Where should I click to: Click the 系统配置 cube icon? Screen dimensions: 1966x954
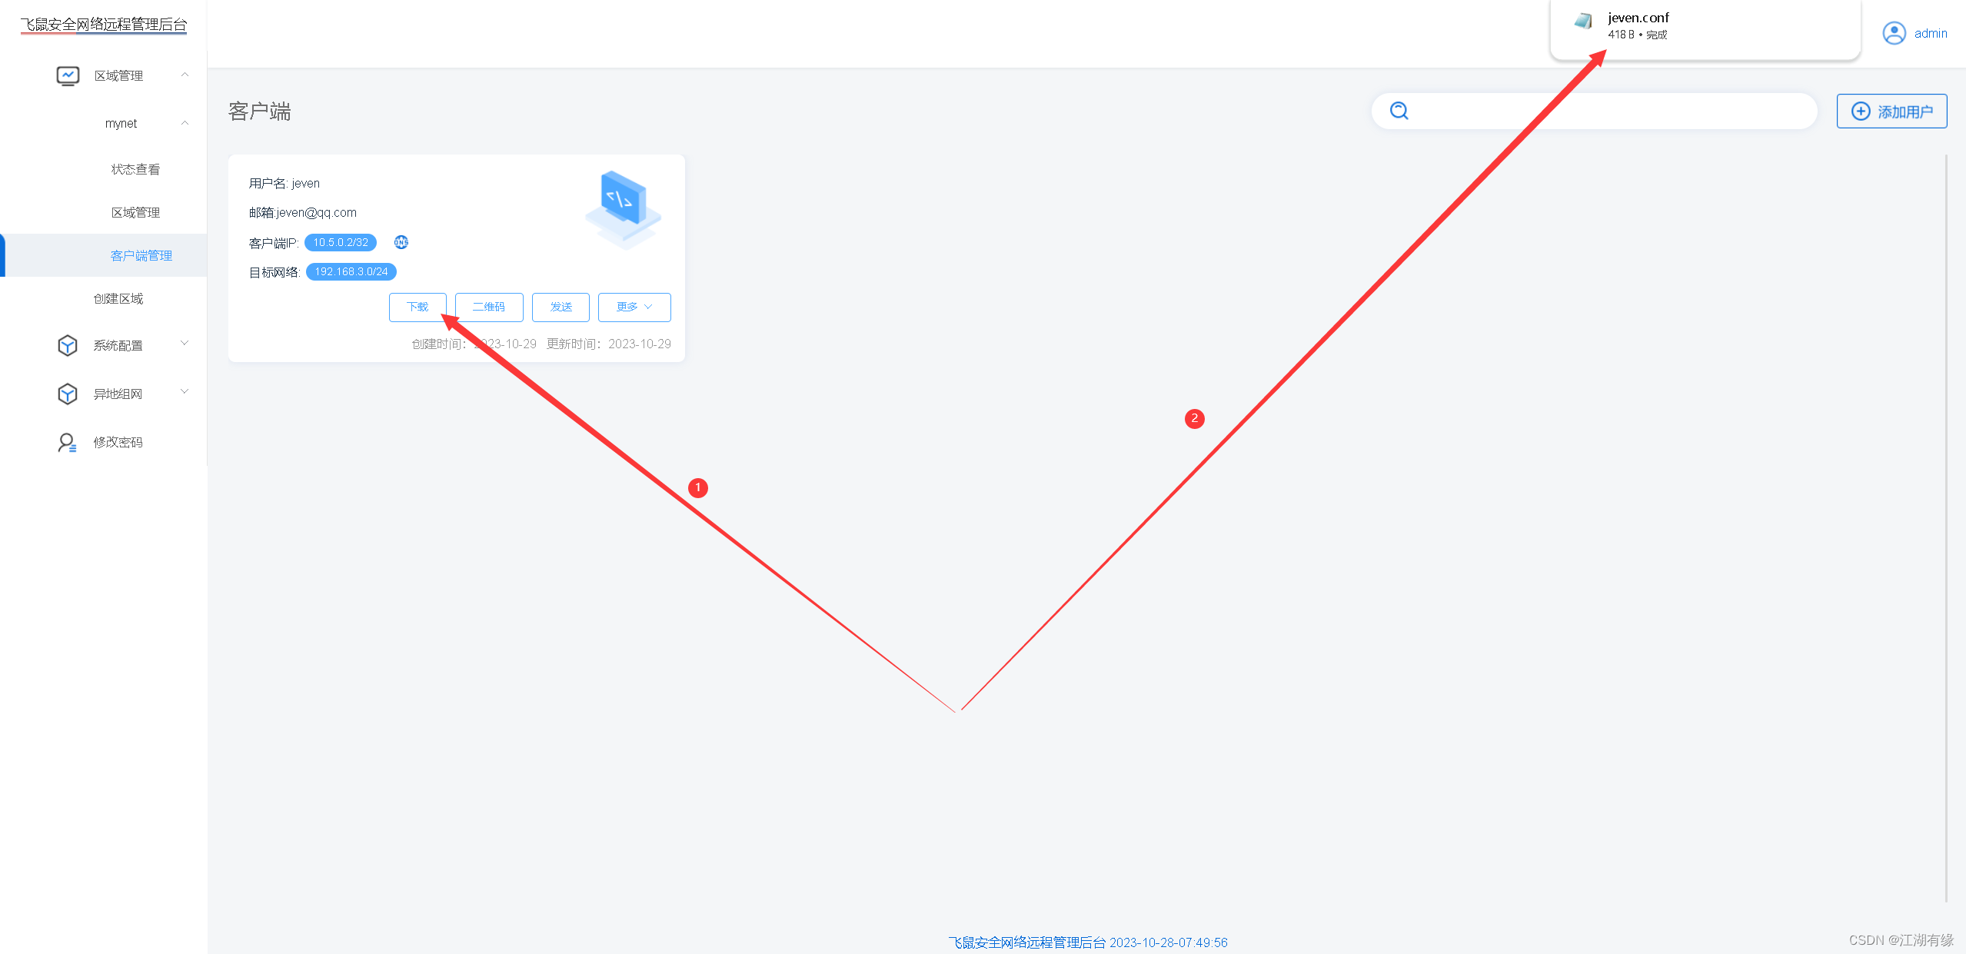[68, 345]
